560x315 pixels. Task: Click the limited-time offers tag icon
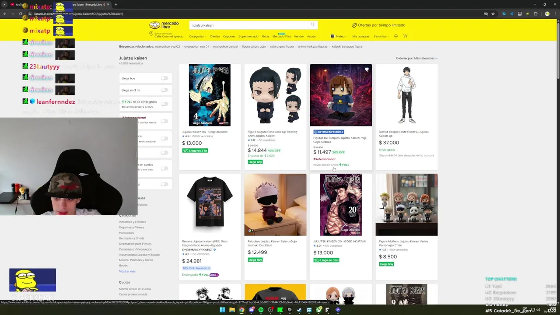coord(354,25)
